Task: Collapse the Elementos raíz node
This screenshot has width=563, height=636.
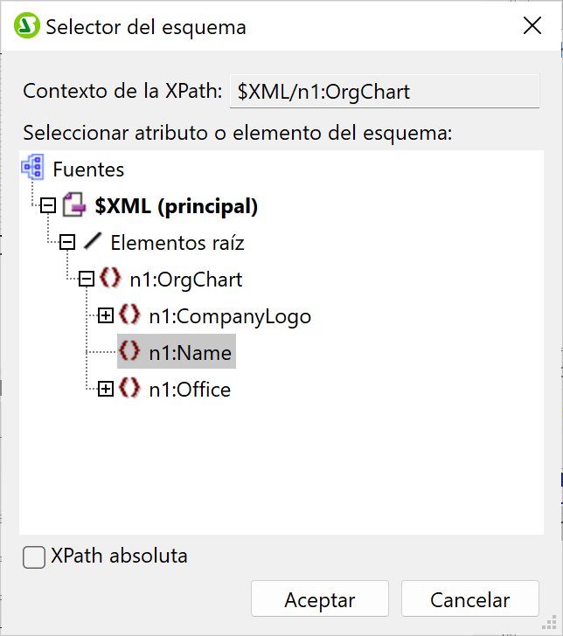Action: pyautogui.click(x=67, y=243)
